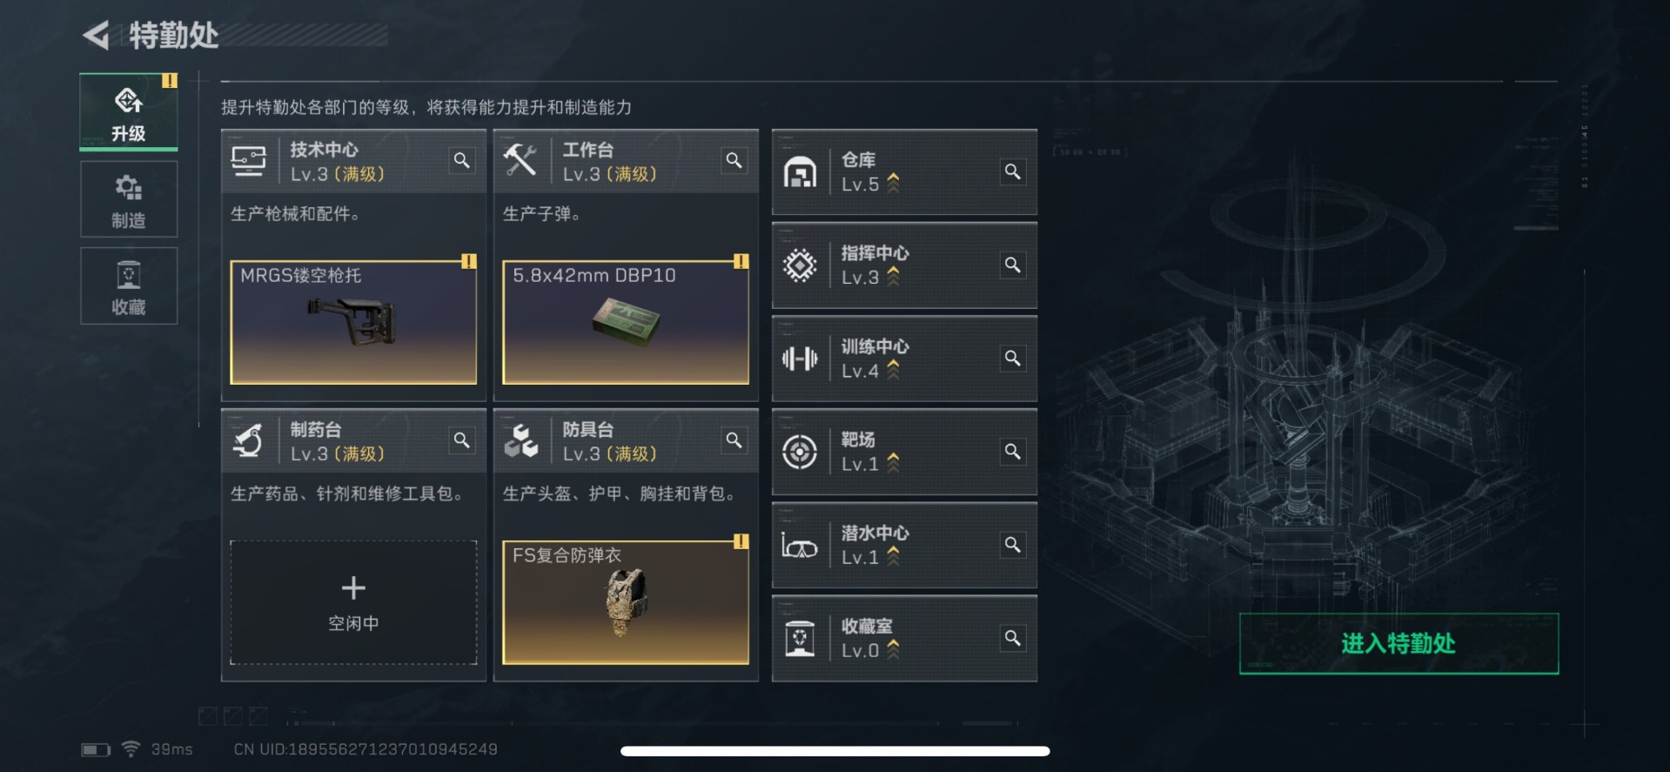Viewport: 1670px width, 772px height.
Task: Click the 进入特勤处 button
Action: click(1398, 643)
